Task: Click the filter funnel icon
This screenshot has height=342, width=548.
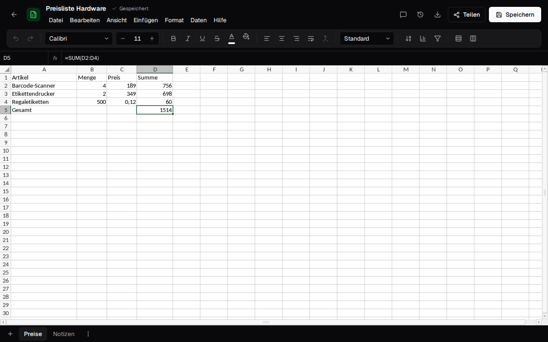Action: (x=438, y=38)
